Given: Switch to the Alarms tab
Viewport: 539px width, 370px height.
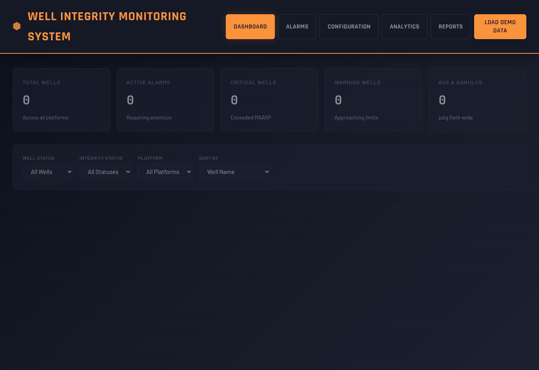Looking at the screenshot, I should coord(297,26).
